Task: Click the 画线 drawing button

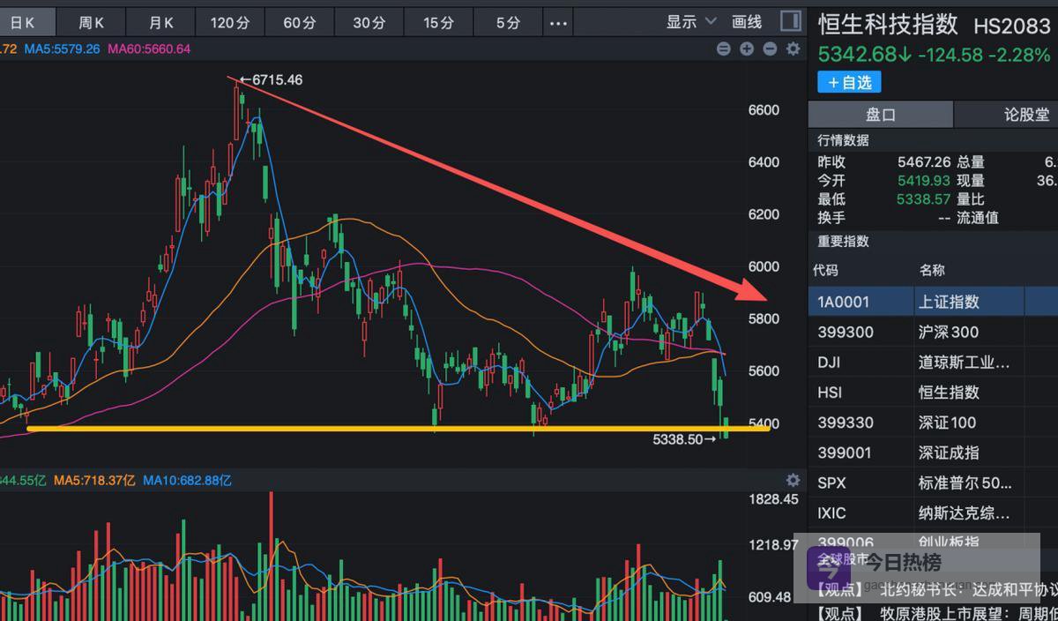Action: click(x=747, y=22)
